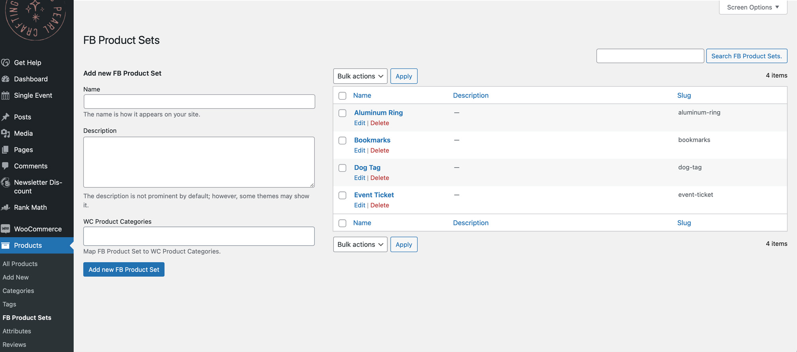The height and width of the screenshot is (352, 797).
Task: Click the Get Help icon in sidebar
Action: pos(6,63)
